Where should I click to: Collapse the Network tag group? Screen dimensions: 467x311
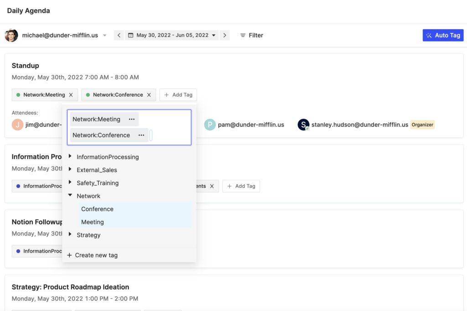point(70,196)
